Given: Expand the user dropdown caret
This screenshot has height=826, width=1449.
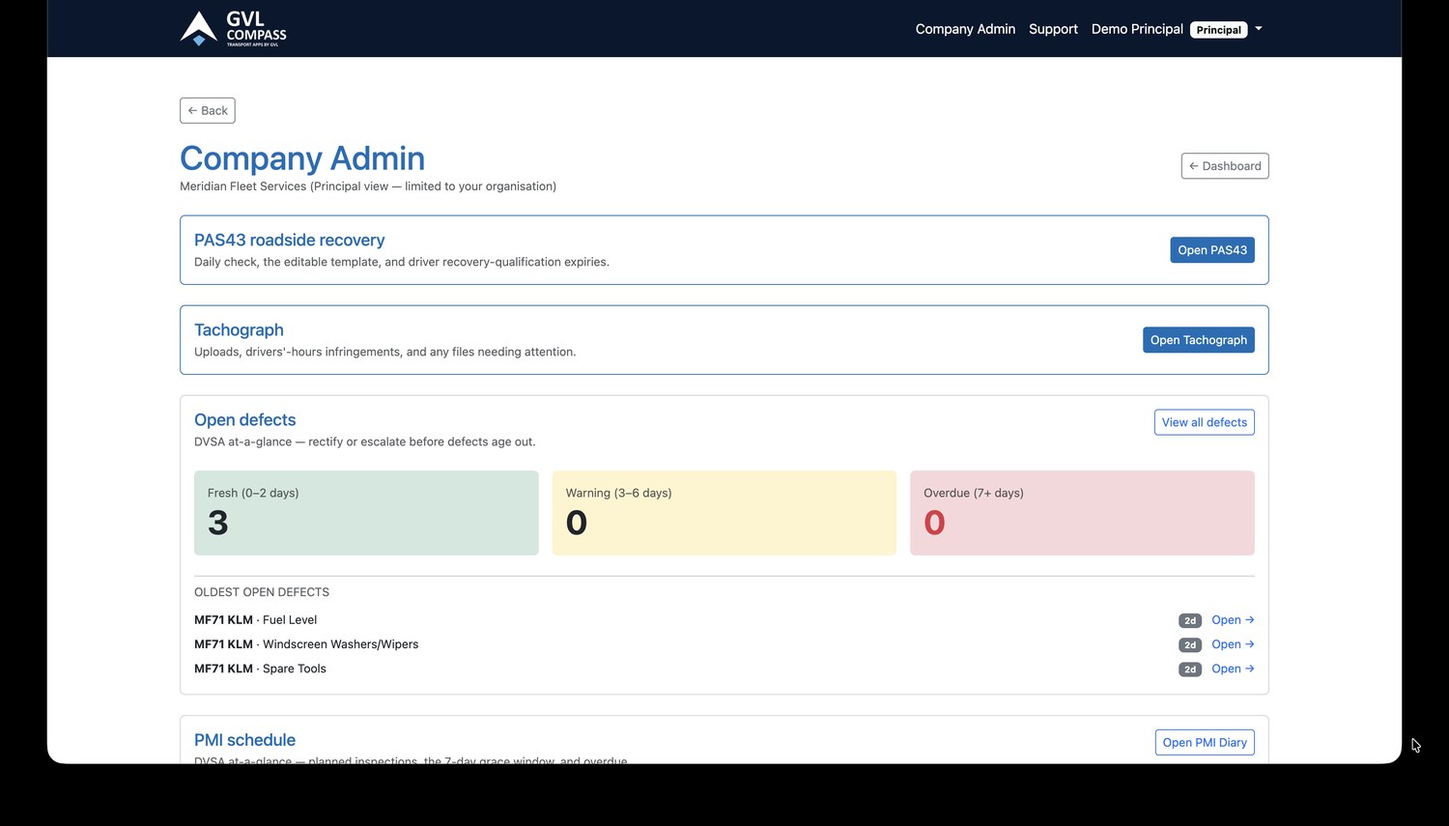Looking at the screenshot, I should 1259,29.
